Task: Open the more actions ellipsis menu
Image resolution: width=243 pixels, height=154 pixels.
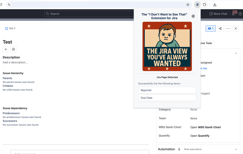Action: click(x=228, y=28)
